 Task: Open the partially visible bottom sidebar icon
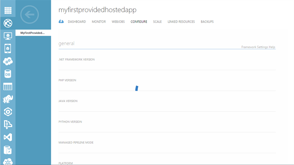(8, 162)
